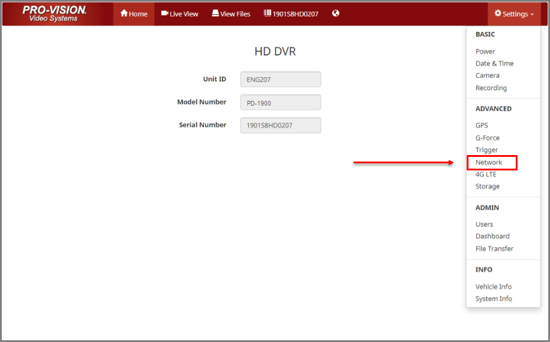Click the ADVANCED section header

click(x=493, y=109)
